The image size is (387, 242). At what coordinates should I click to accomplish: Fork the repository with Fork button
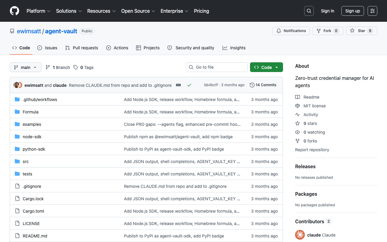328,31
